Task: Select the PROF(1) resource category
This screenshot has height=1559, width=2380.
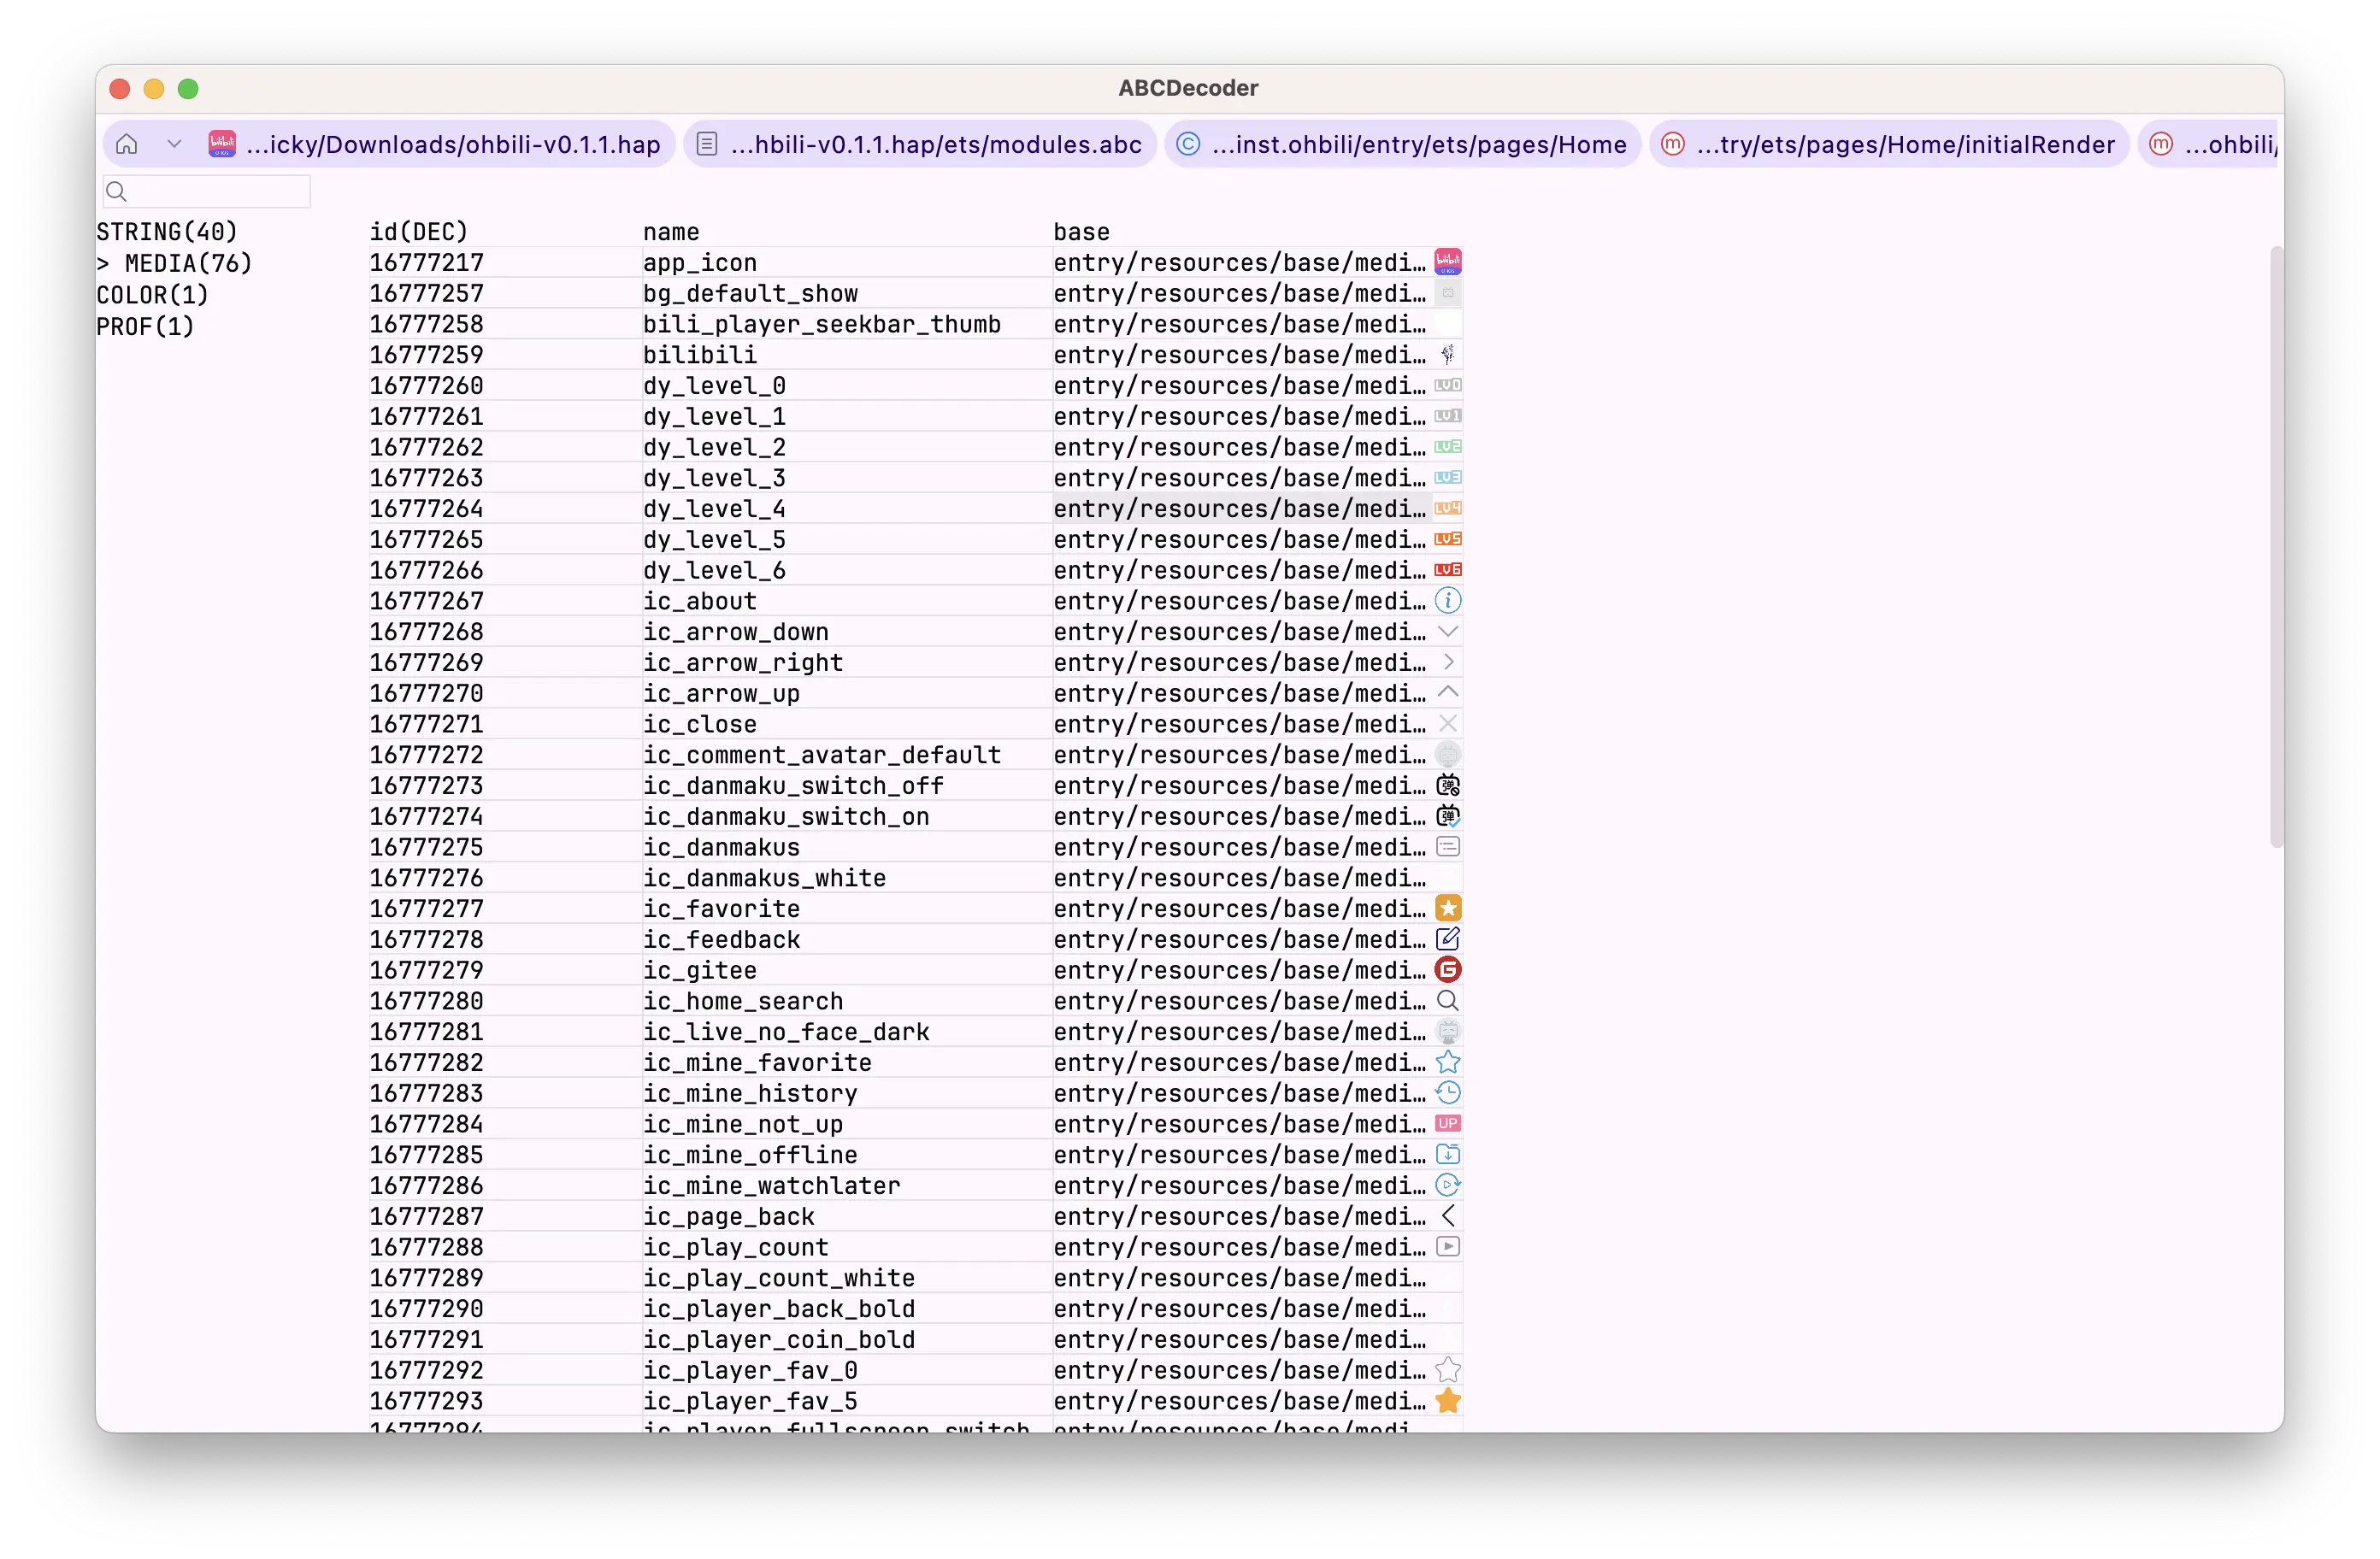Action: [x=145, y=327]
